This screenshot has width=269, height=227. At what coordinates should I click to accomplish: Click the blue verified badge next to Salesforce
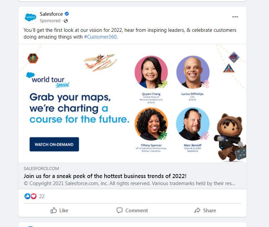tap(67, 14)
